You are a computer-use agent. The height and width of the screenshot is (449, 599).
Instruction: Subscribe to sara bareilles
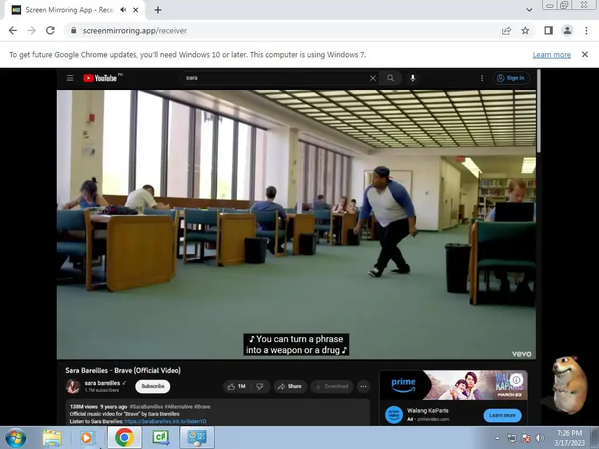point(153,386)
